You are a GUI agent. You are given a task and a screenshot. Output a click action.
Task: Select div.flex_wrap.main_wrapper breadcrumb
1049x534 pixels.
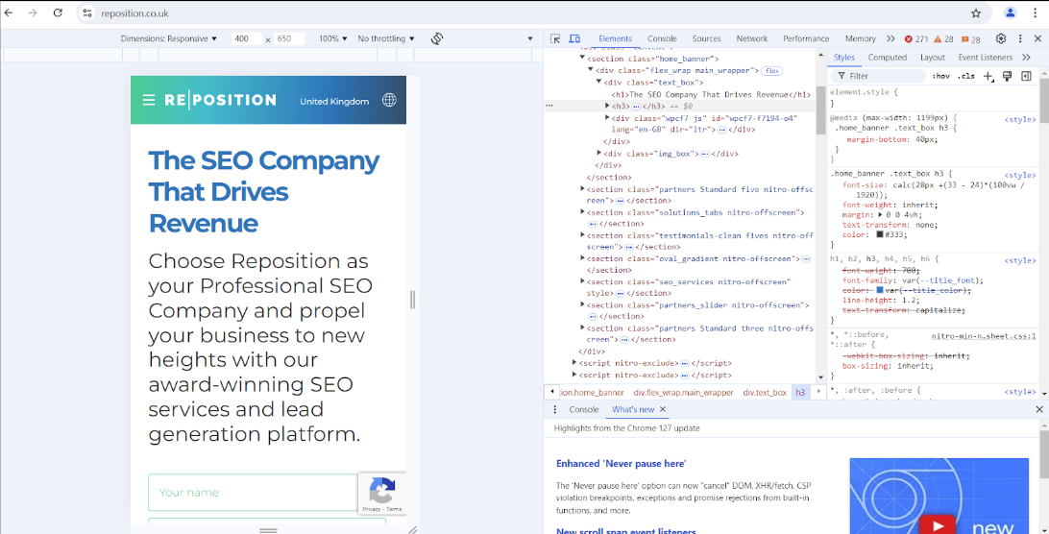tap(683, 392)
